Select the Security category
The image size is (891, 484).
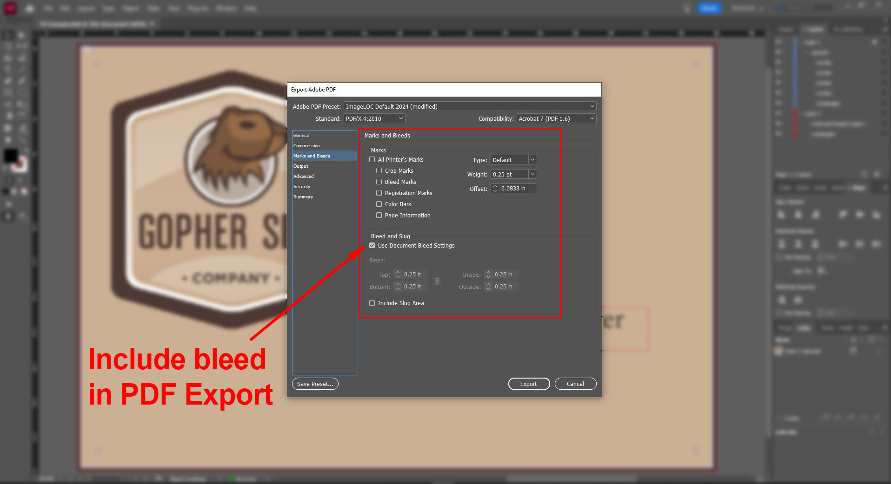pos(324,187)
